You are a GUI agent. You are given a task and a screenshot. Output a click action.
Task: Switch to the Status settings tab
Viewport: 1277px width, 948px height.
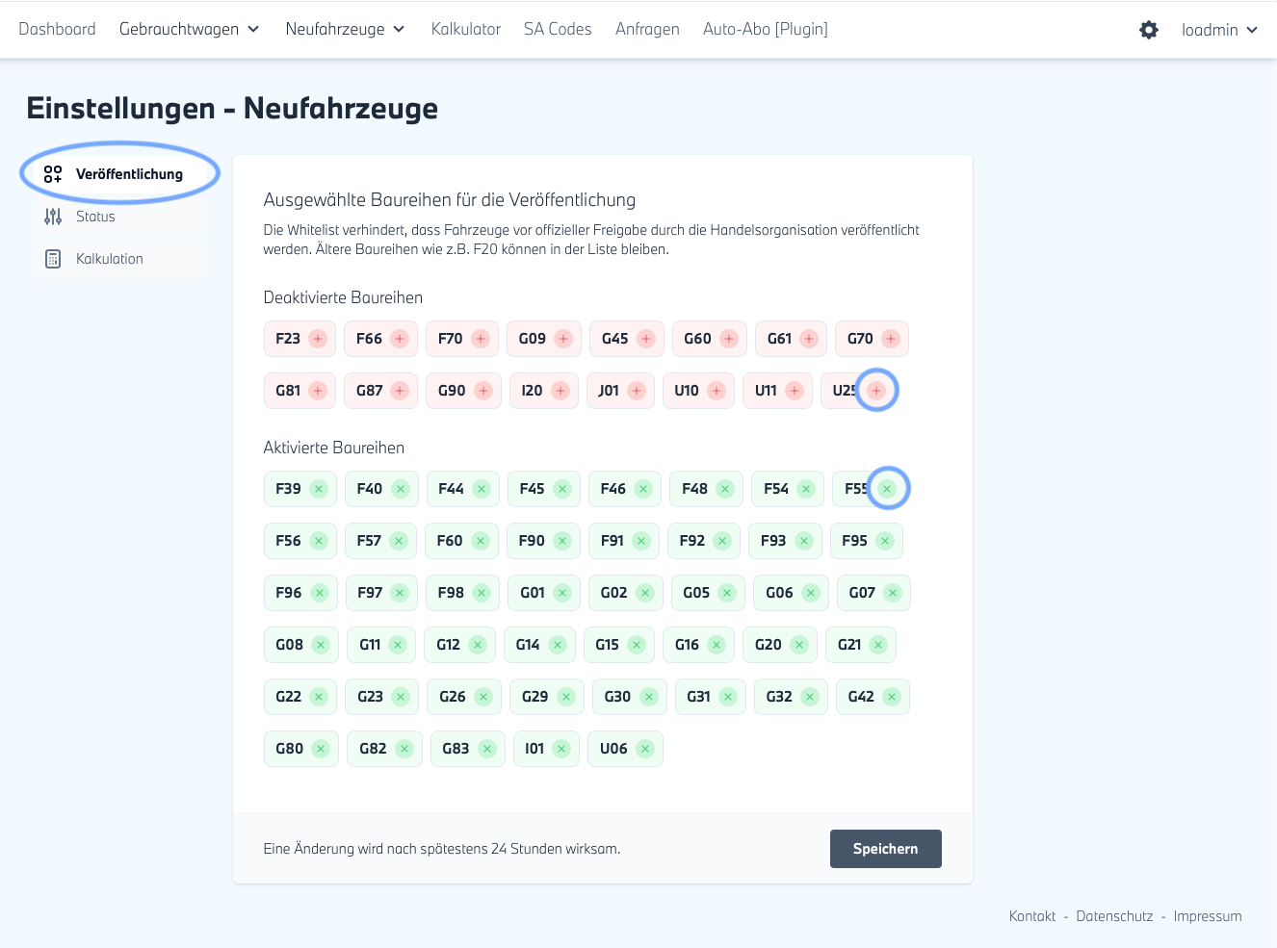coord(95,217)
